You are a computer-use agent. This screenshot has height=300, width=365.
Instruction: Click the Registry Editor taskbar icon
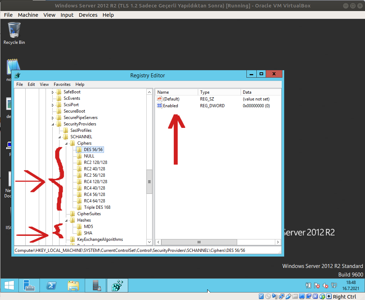(x=117, y=285)
